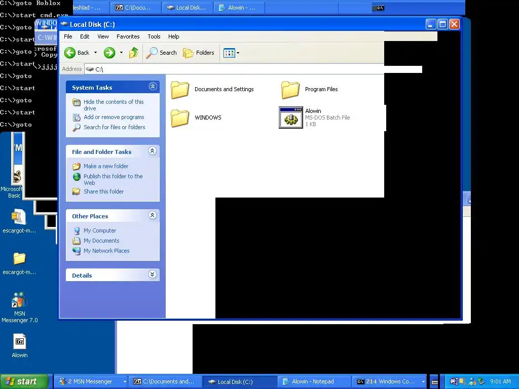Click the green Forward arrow icon
519x389 pixels.
pyautogui.click(x=109, y=53)
